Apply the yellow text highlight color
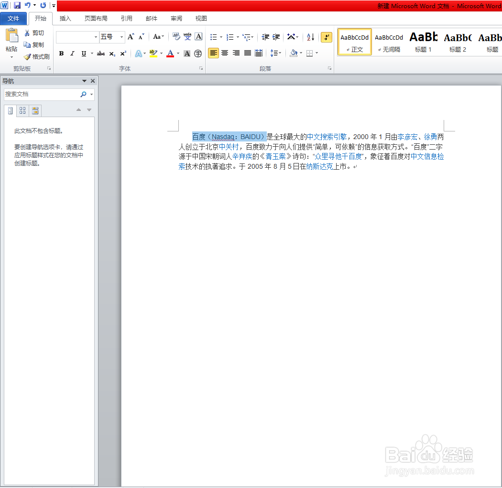502x488 pixels. point(153,54)
